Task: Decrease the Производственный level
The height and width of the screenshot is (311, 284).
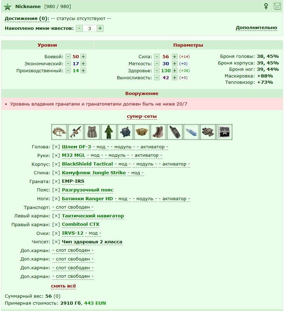Action: click(x=68, y=70)
